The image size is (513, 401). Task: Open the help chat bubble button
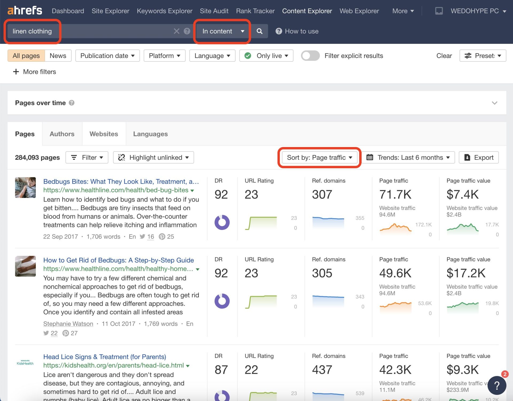(x=497, y=385)
